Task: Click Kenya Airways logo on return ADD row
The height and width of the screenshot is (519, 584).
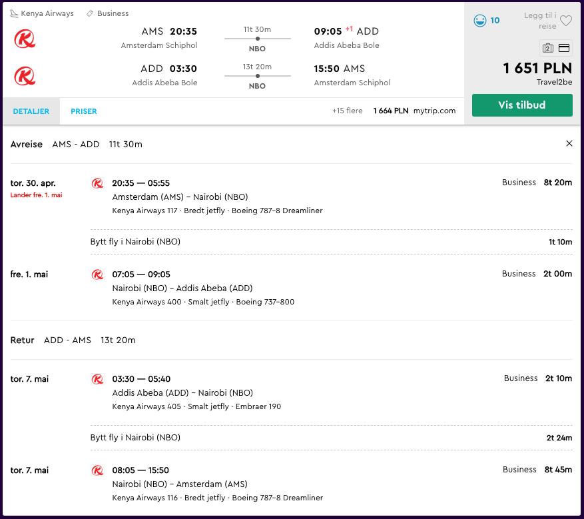Action: click(x=25, y=76)
